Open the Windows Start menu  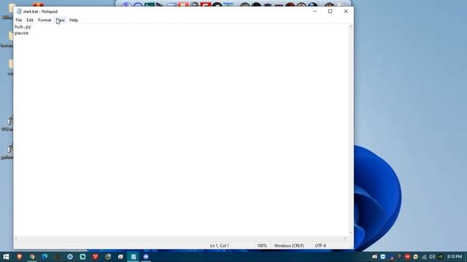click(6, 257)
